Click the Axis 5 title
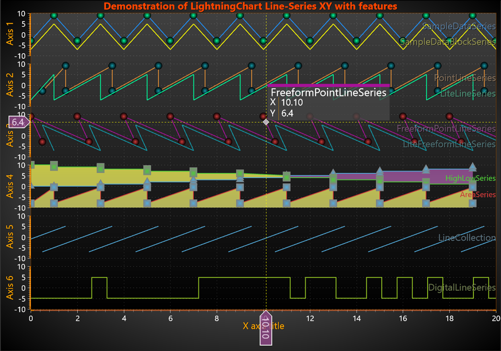The width and height of the screenshot is (501, 351). (x=10, y=237)
